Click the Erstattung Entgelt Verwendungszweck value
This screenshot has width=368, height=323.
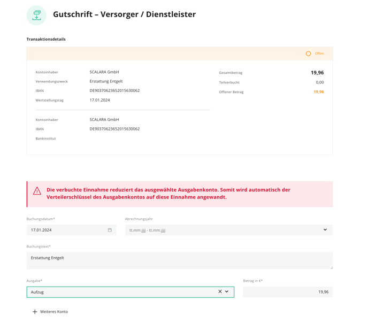(x=106, y=81)
